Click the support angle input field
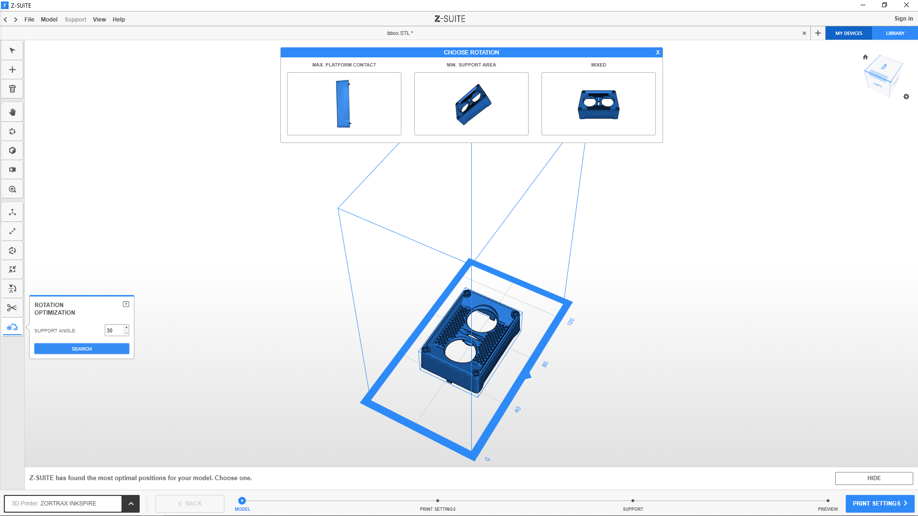The height and width of the screenshot is (516, 918). point(114,330)
